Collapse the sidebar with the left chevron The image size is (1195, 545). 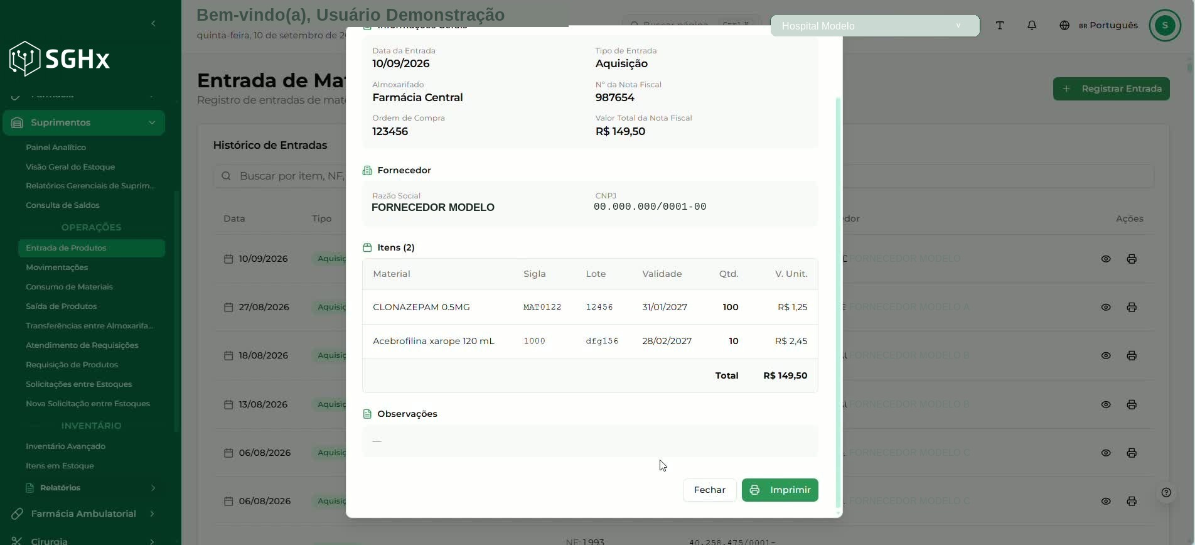pos(153,24)
